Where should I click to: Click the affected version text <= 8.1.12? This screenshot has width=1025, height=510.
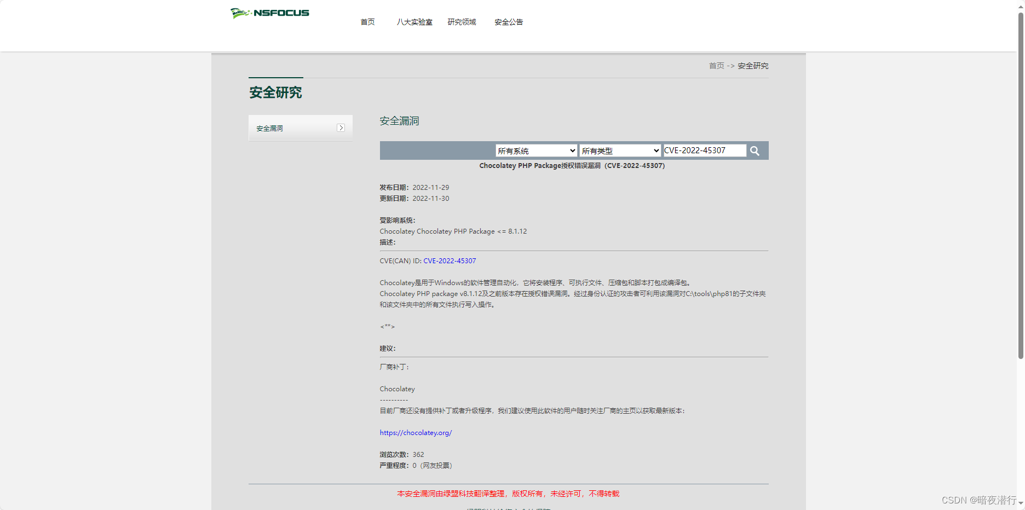click(512, 231)
